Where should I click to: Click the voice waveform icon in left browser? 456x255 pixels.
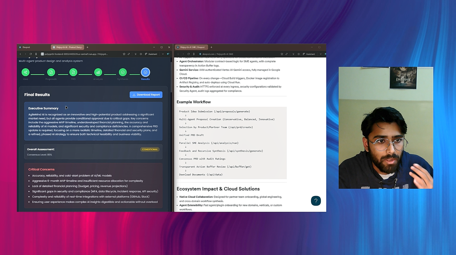point(141,54)
